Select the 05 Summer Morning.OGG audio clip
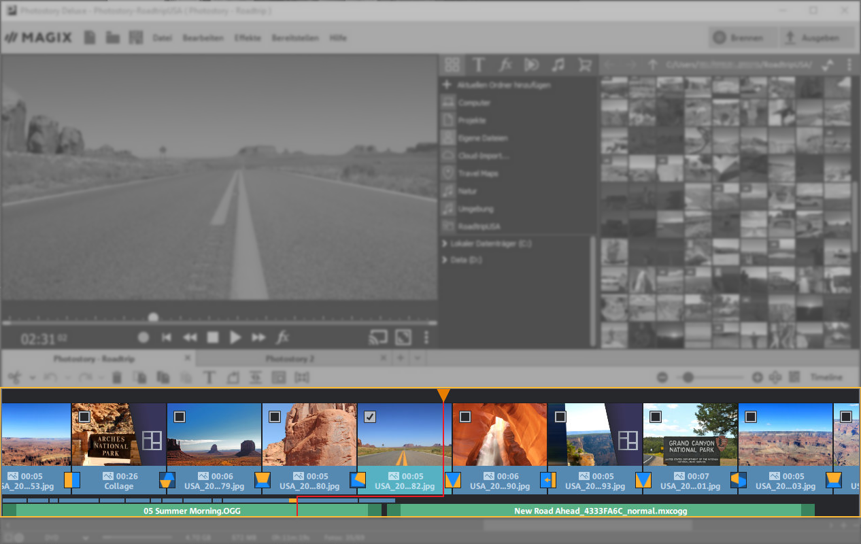 pyautogui.click(x=192, y=510)
